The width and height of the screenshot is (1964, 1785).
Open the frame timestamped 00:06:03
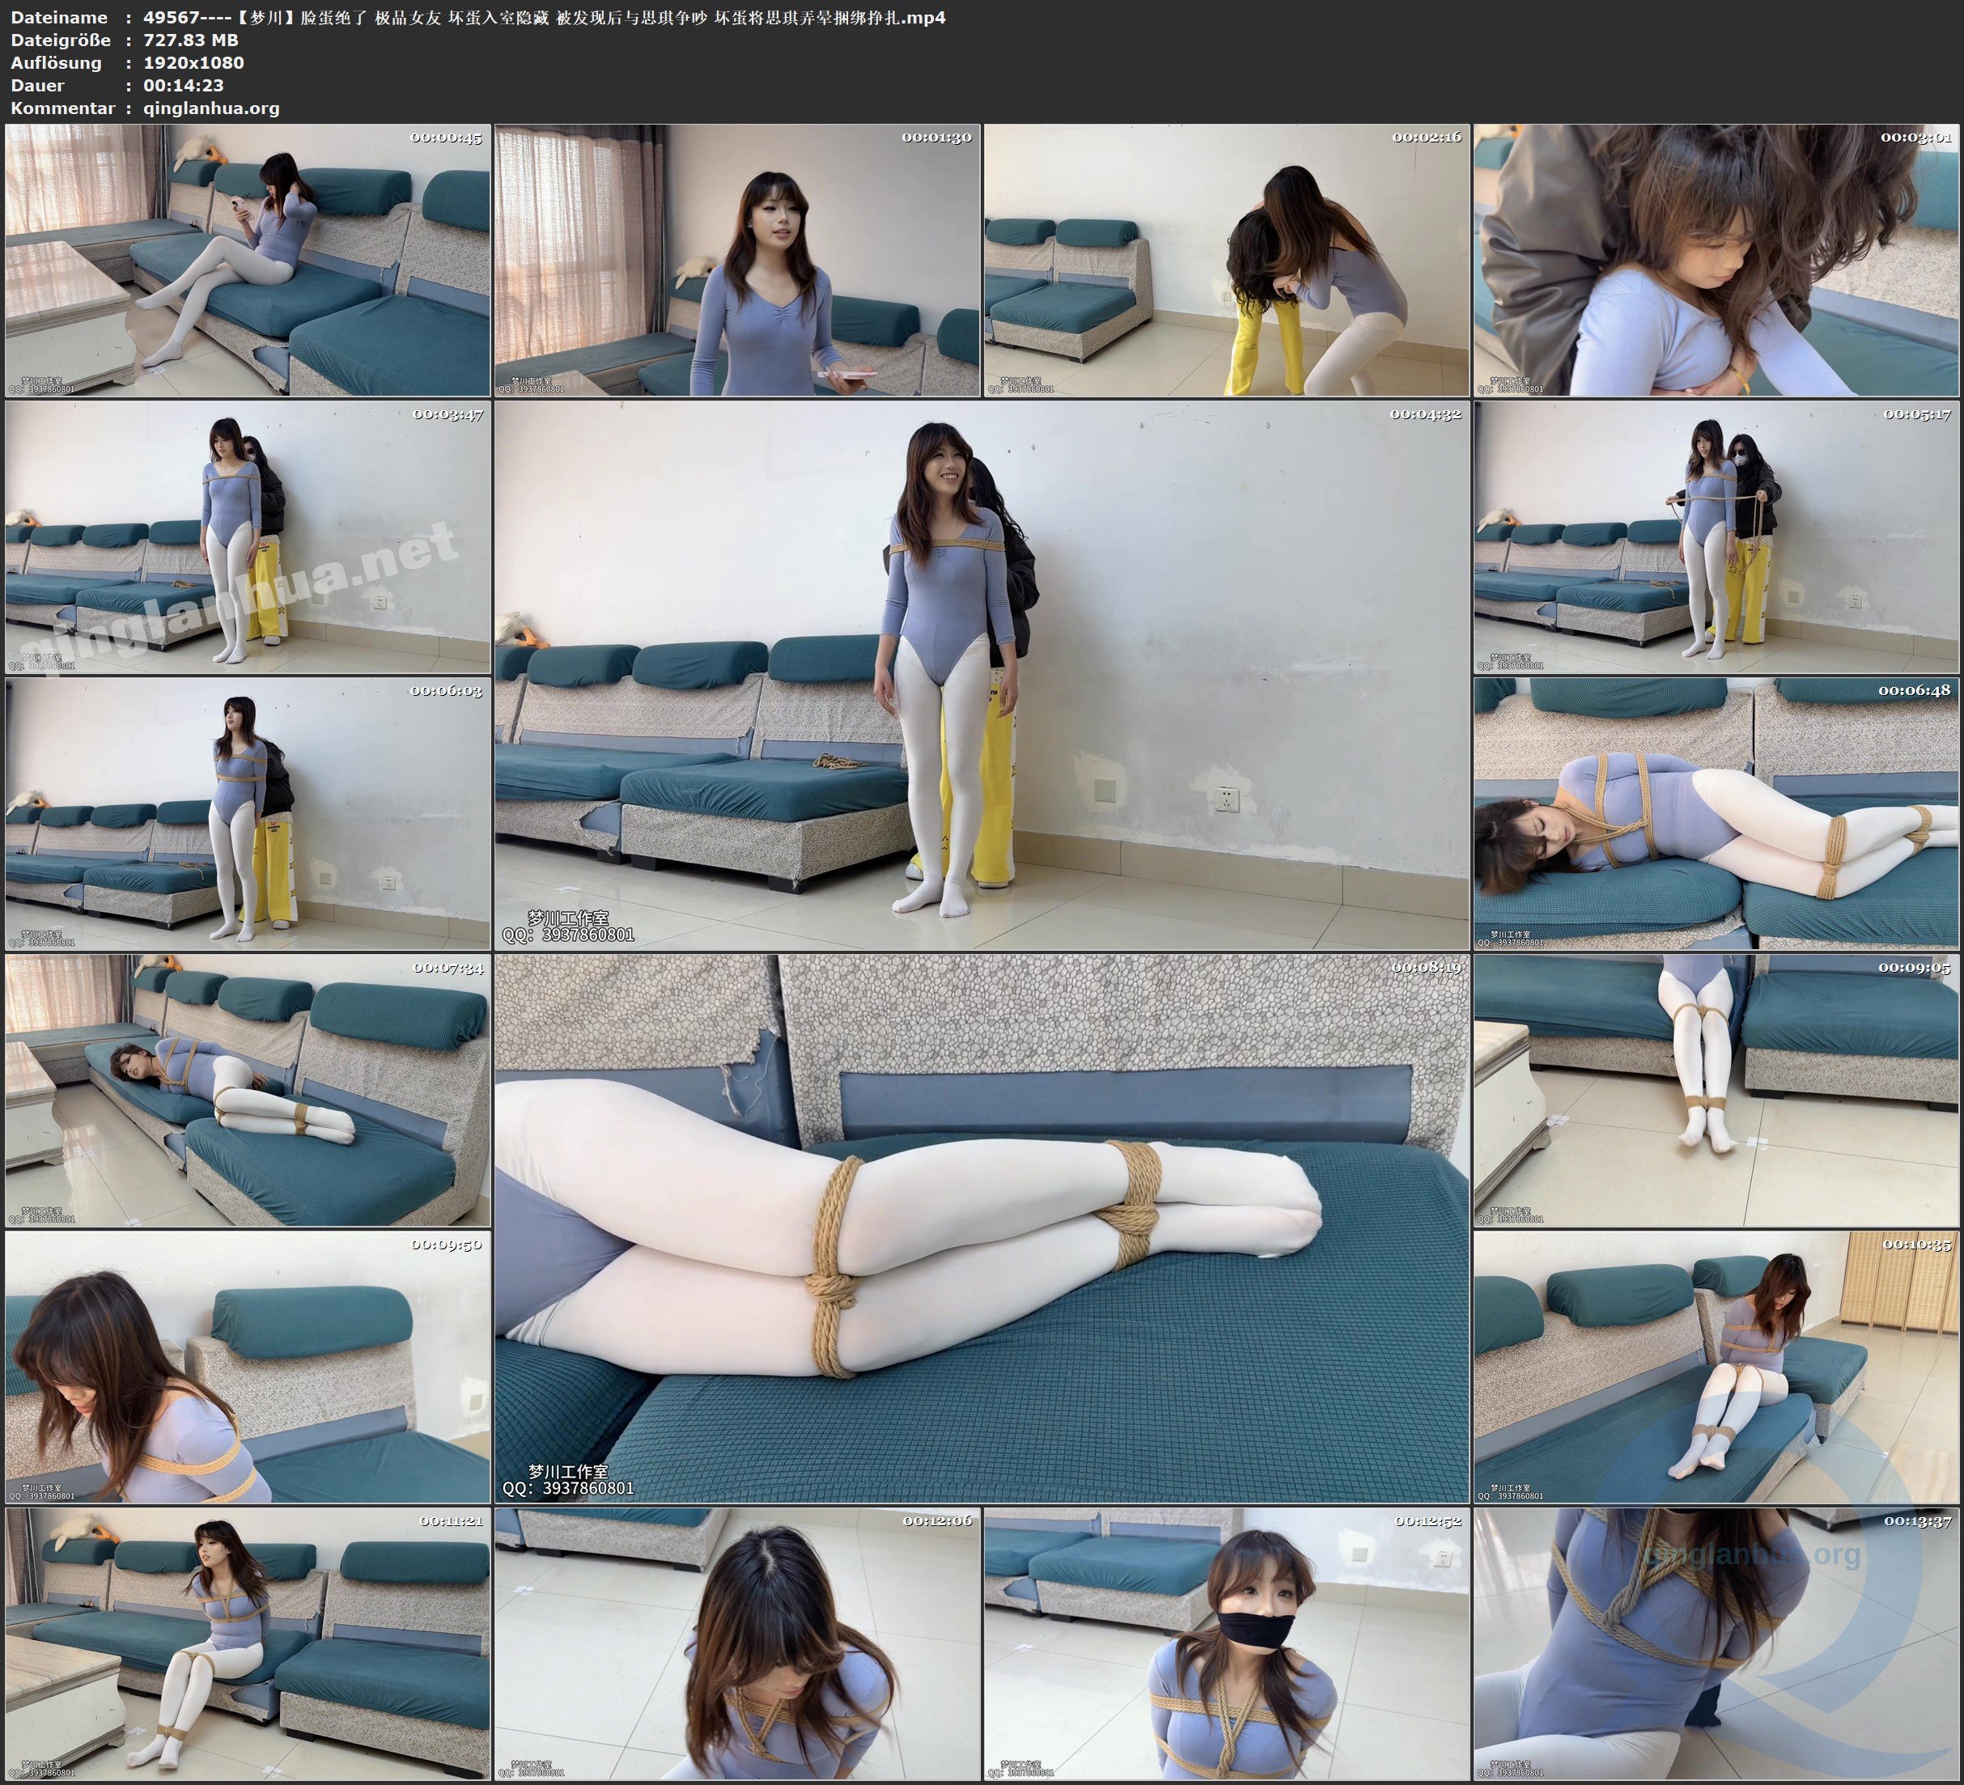pos(248,812)
